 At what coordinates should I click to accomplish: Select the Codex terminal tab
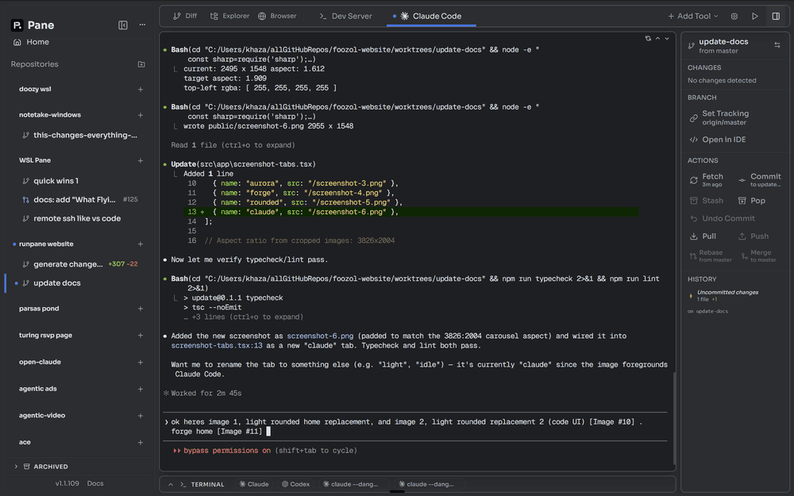[296, 484]
